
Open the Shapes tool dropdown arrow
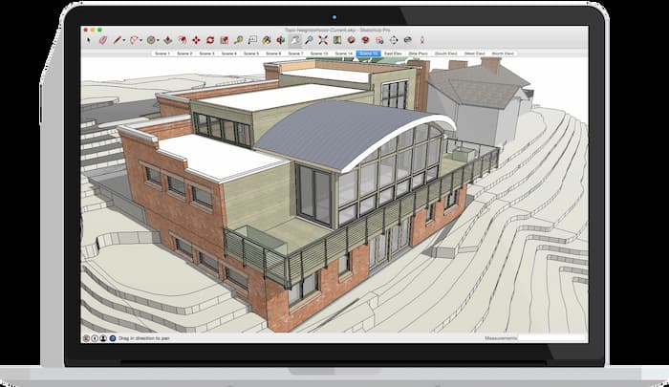pyautogui.click(x=158, y=40)
